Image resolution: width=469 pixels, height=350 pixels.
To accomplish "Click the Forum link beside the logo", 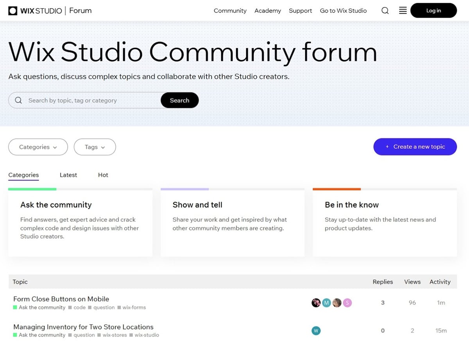I will (x=81, y=11).
